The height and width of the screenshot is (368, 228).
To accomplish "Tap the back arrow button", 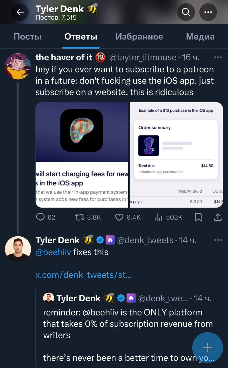I will [20, 12].
